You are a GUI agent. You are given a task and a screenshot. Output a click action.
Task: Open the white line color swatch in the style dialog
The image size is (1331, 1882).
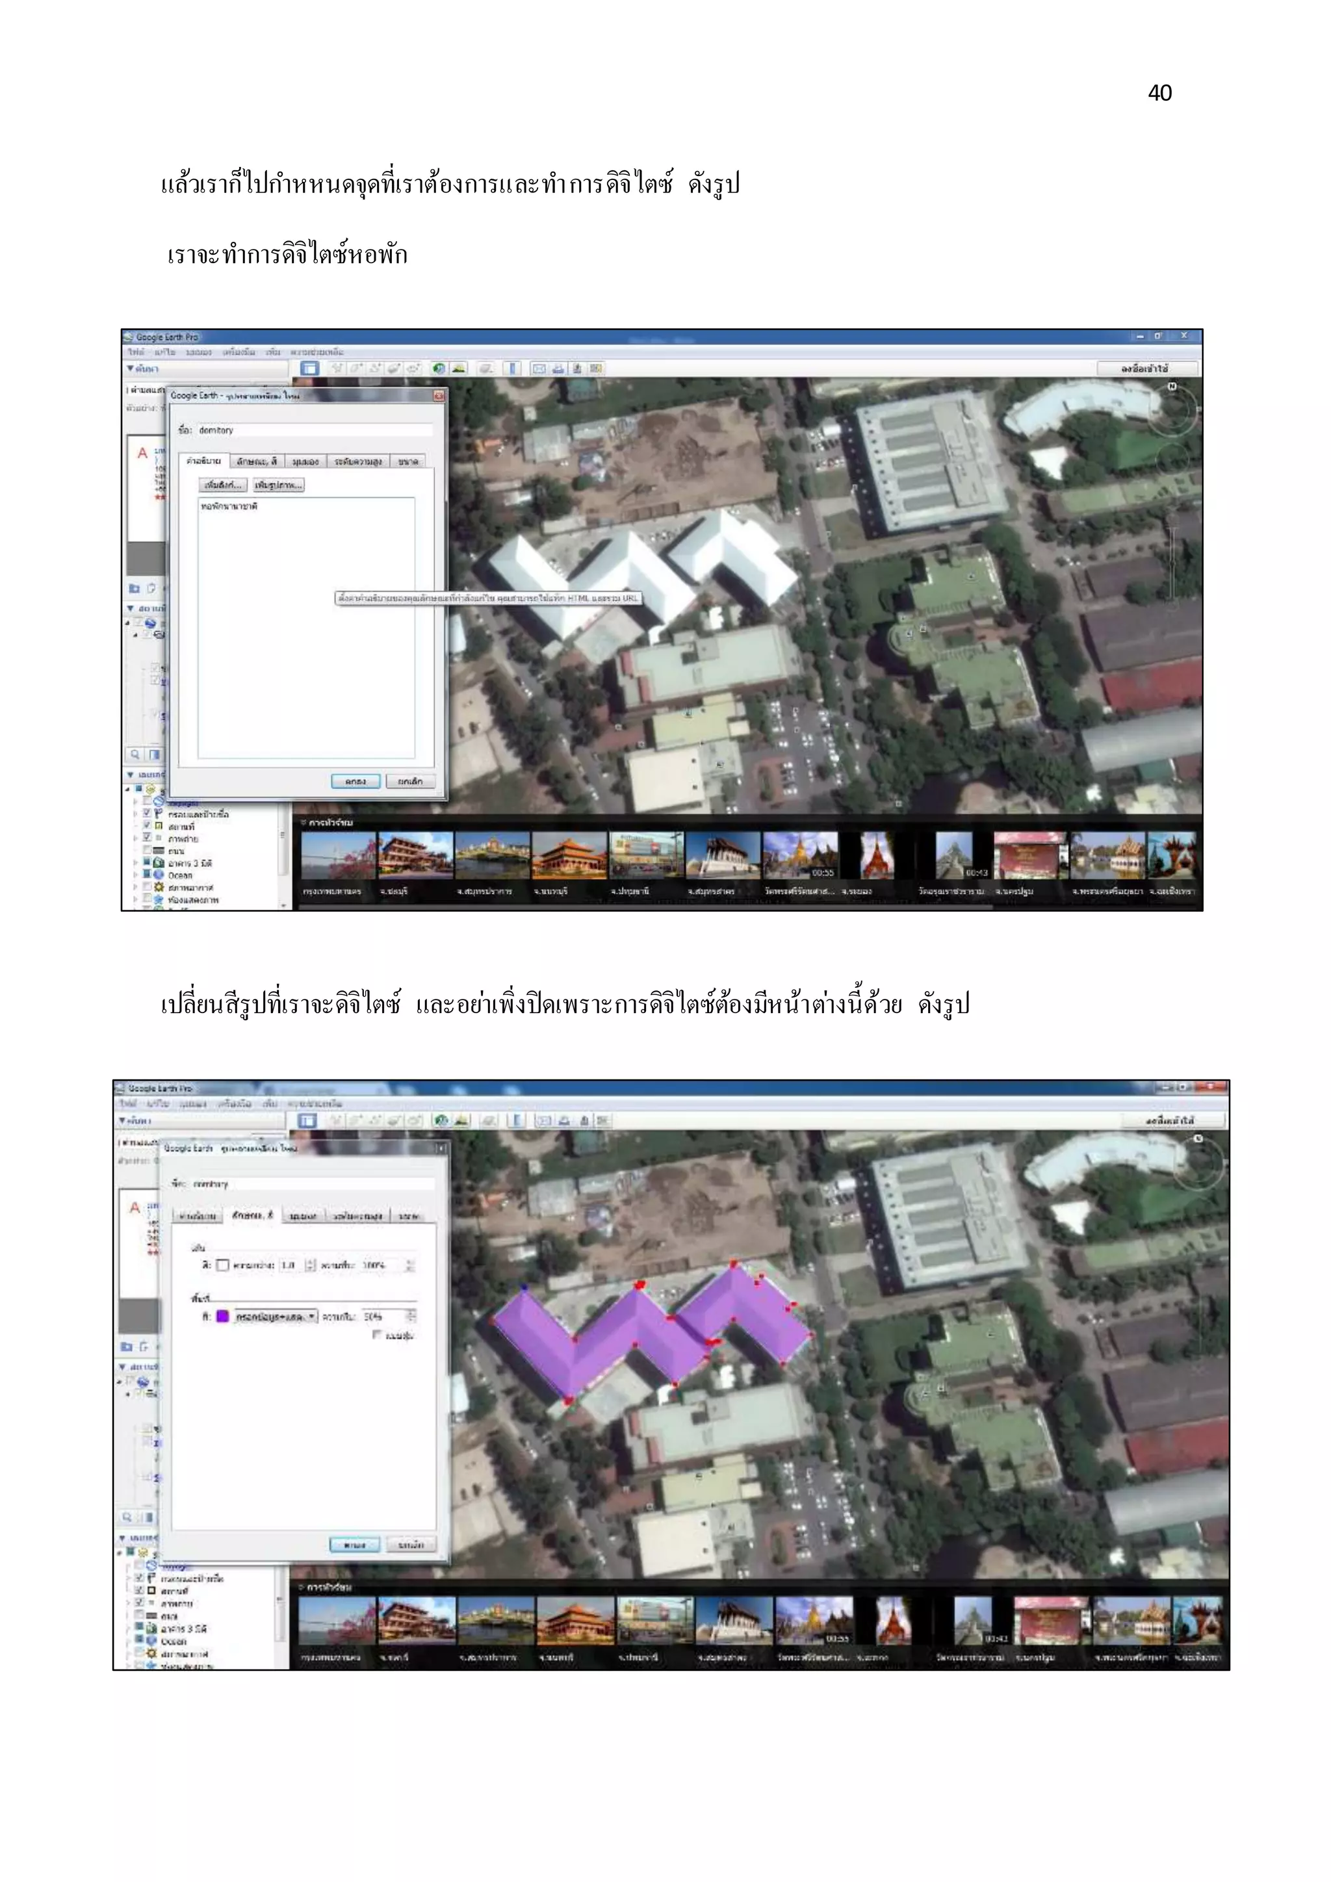222,1265
